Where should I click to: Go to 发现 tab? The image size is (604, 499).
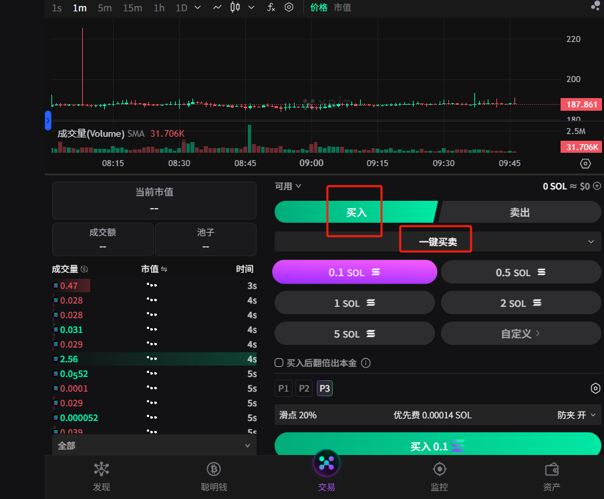coord(102,477)
